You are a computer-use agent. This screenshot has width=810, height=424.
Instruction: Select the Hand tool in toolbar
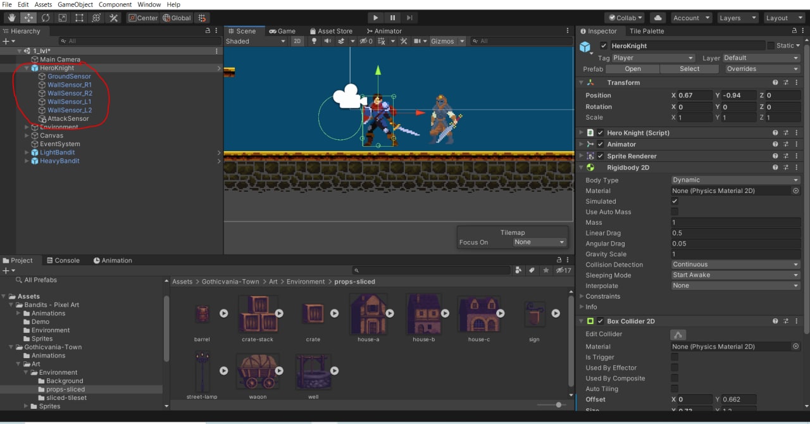12,18
